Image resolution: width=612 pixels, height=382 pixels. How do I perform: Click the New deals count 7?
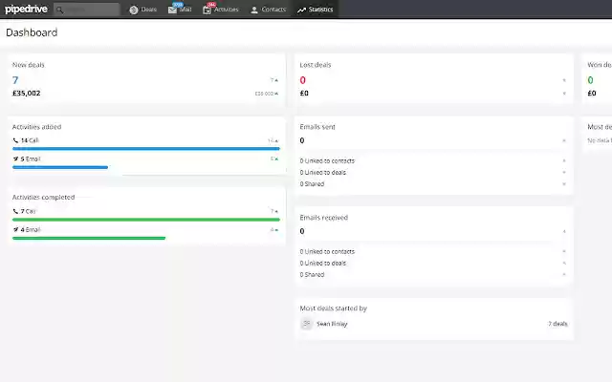[x=15, y=80]
